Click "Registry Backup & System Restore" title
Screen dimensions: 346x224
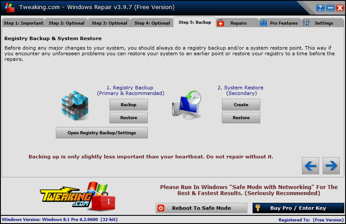(x=53, y=38)
